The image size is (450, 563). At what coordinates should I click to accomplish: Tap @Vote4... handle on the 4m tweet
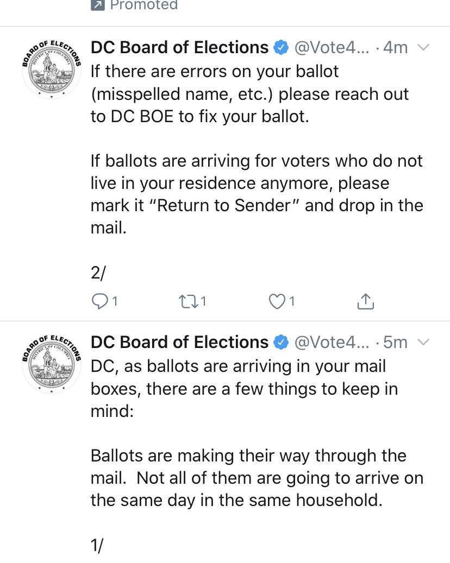tap(332, 47)
